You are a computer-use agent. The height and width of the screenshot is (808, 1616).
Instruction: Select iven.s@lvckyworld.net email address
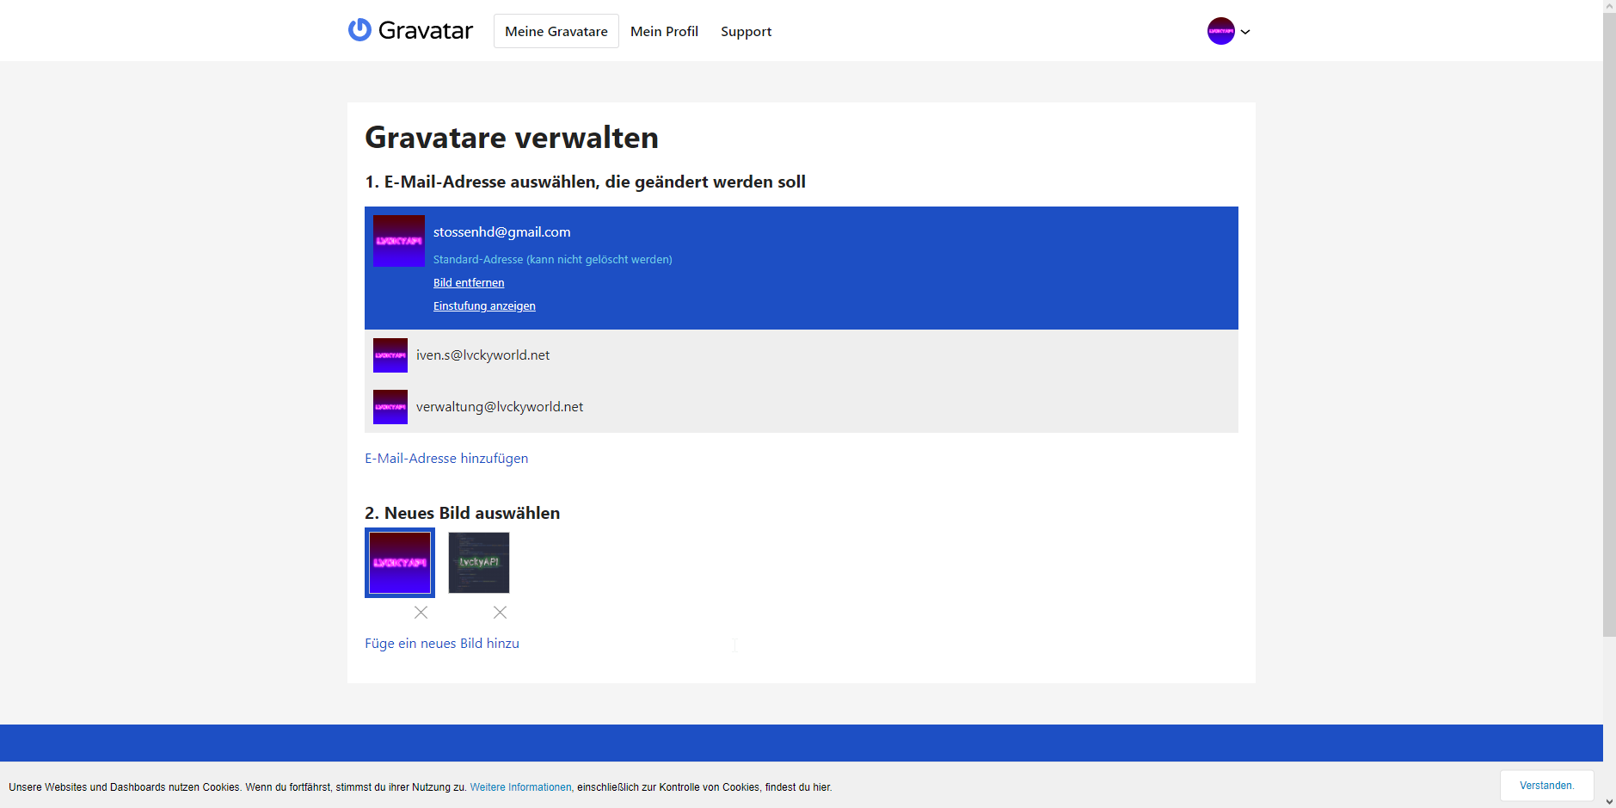click(x=482, y=355)
